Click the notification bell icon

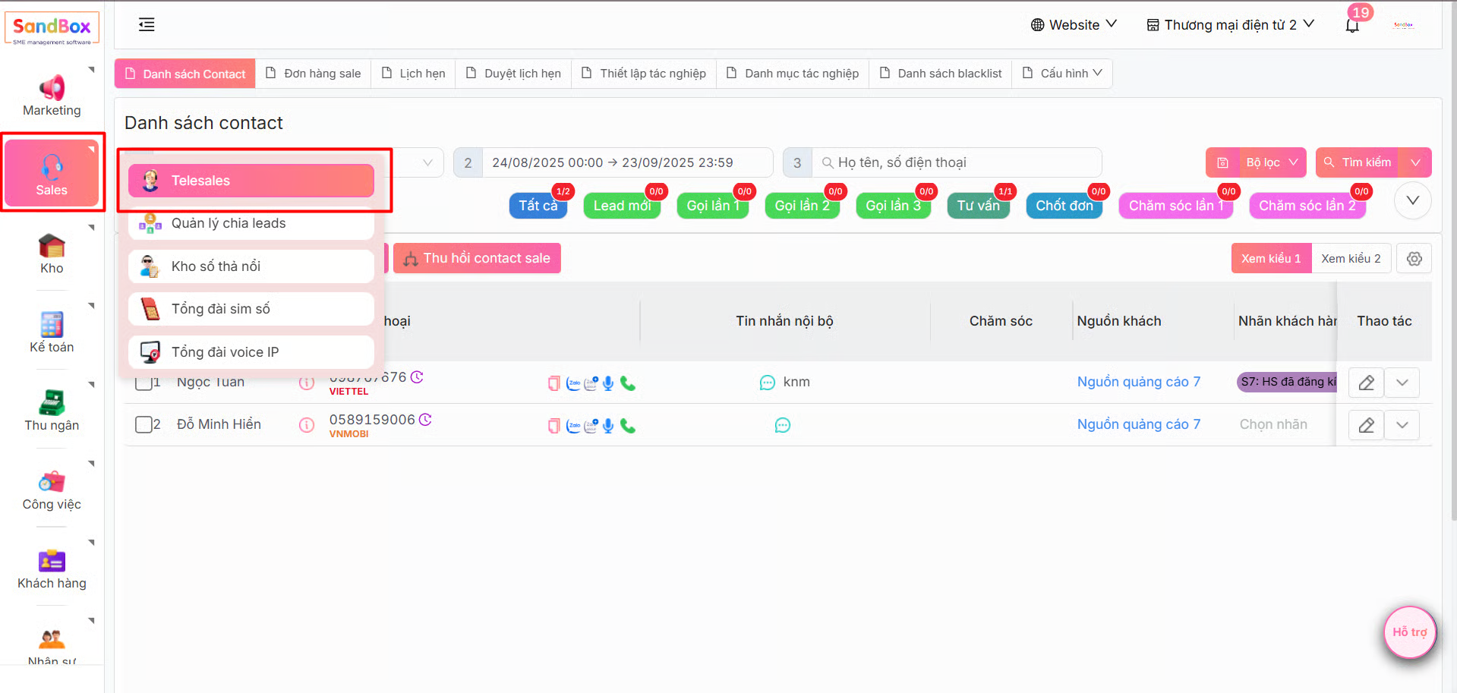point(1352,26)
